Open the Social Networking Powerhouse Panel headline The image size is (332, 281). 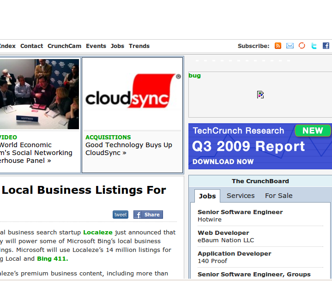pos(36,153)
